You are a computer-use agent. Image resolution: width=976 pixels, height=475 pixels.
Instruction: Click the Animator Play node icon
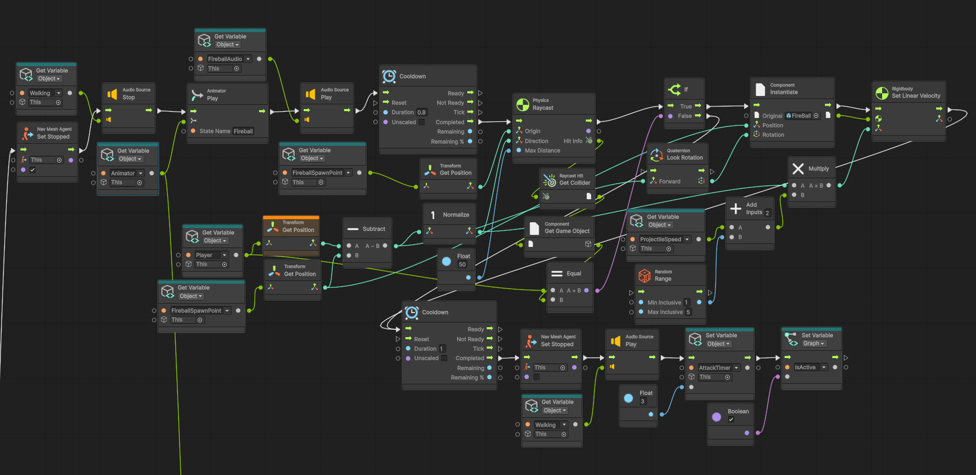197,95
